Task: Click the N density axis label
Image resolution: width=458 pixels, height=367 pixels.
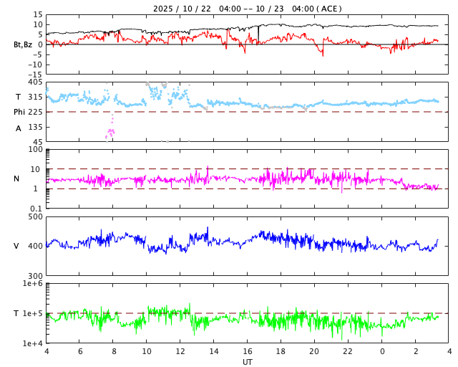Action: tap(16, 178)
